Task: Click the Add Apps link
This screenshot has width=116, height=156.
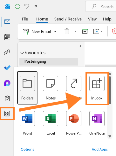Action: pyautogui.click(x=100, y=149)
